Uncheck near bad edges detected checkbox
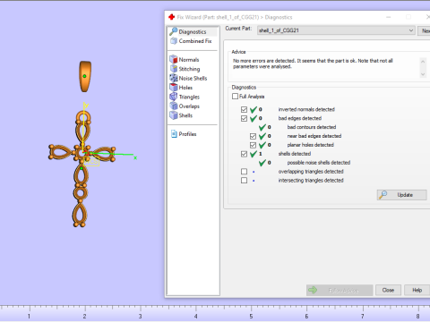 253,136
